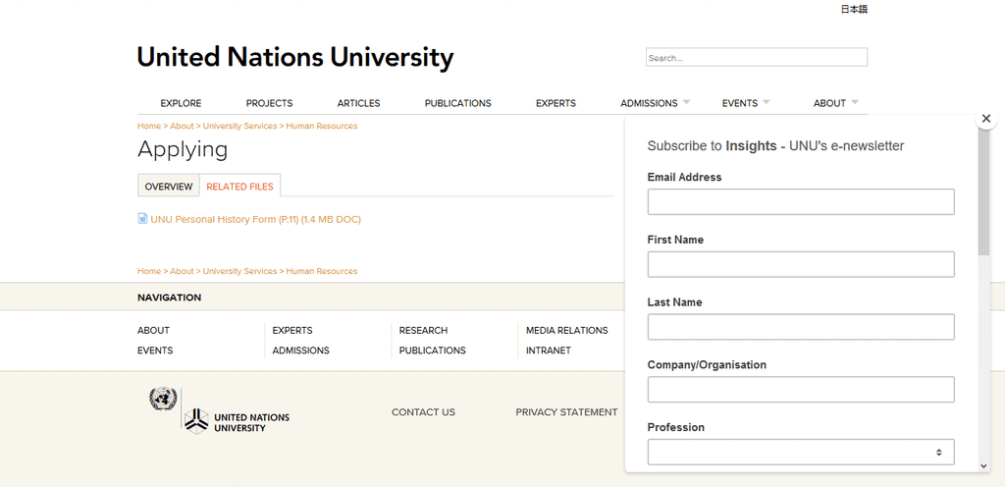The height and width of the screenshot is (487, 1005).
Task: Expand the Admissions menu arrow
Action: (686, 102)
